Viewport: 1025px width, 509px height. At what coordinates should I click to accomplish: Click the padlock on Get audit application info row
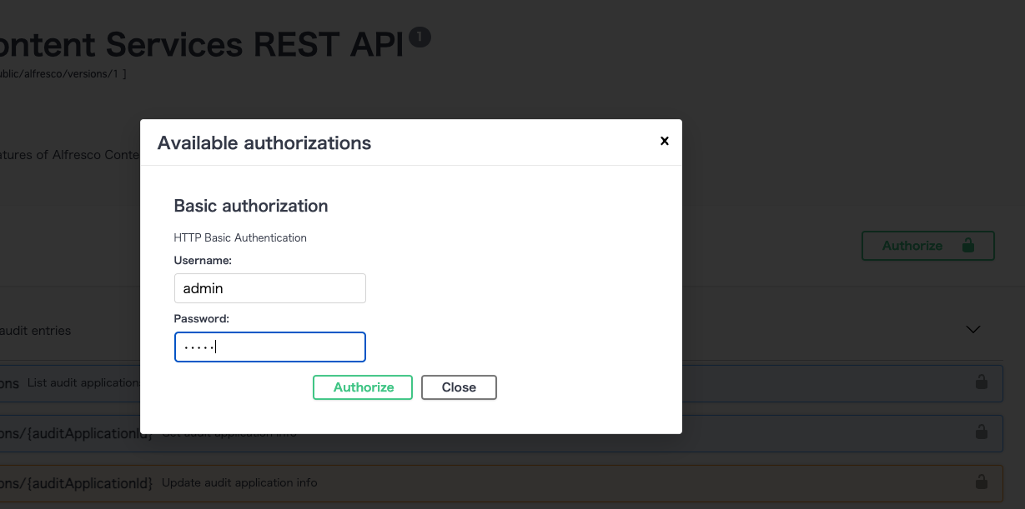[982, 433]
